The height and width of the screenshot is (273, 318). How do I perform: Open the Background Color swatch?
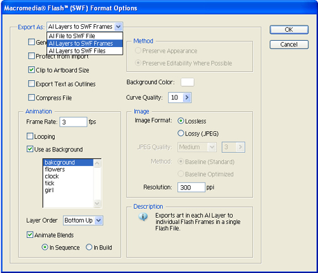[x=188, y=82]
